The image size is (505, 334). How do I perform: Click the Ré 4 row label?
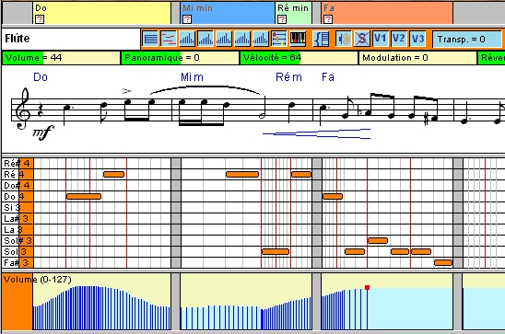tap(18, 175)
